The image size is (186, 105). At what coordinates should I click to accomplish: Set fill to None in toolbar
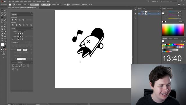tap(5, 50)
